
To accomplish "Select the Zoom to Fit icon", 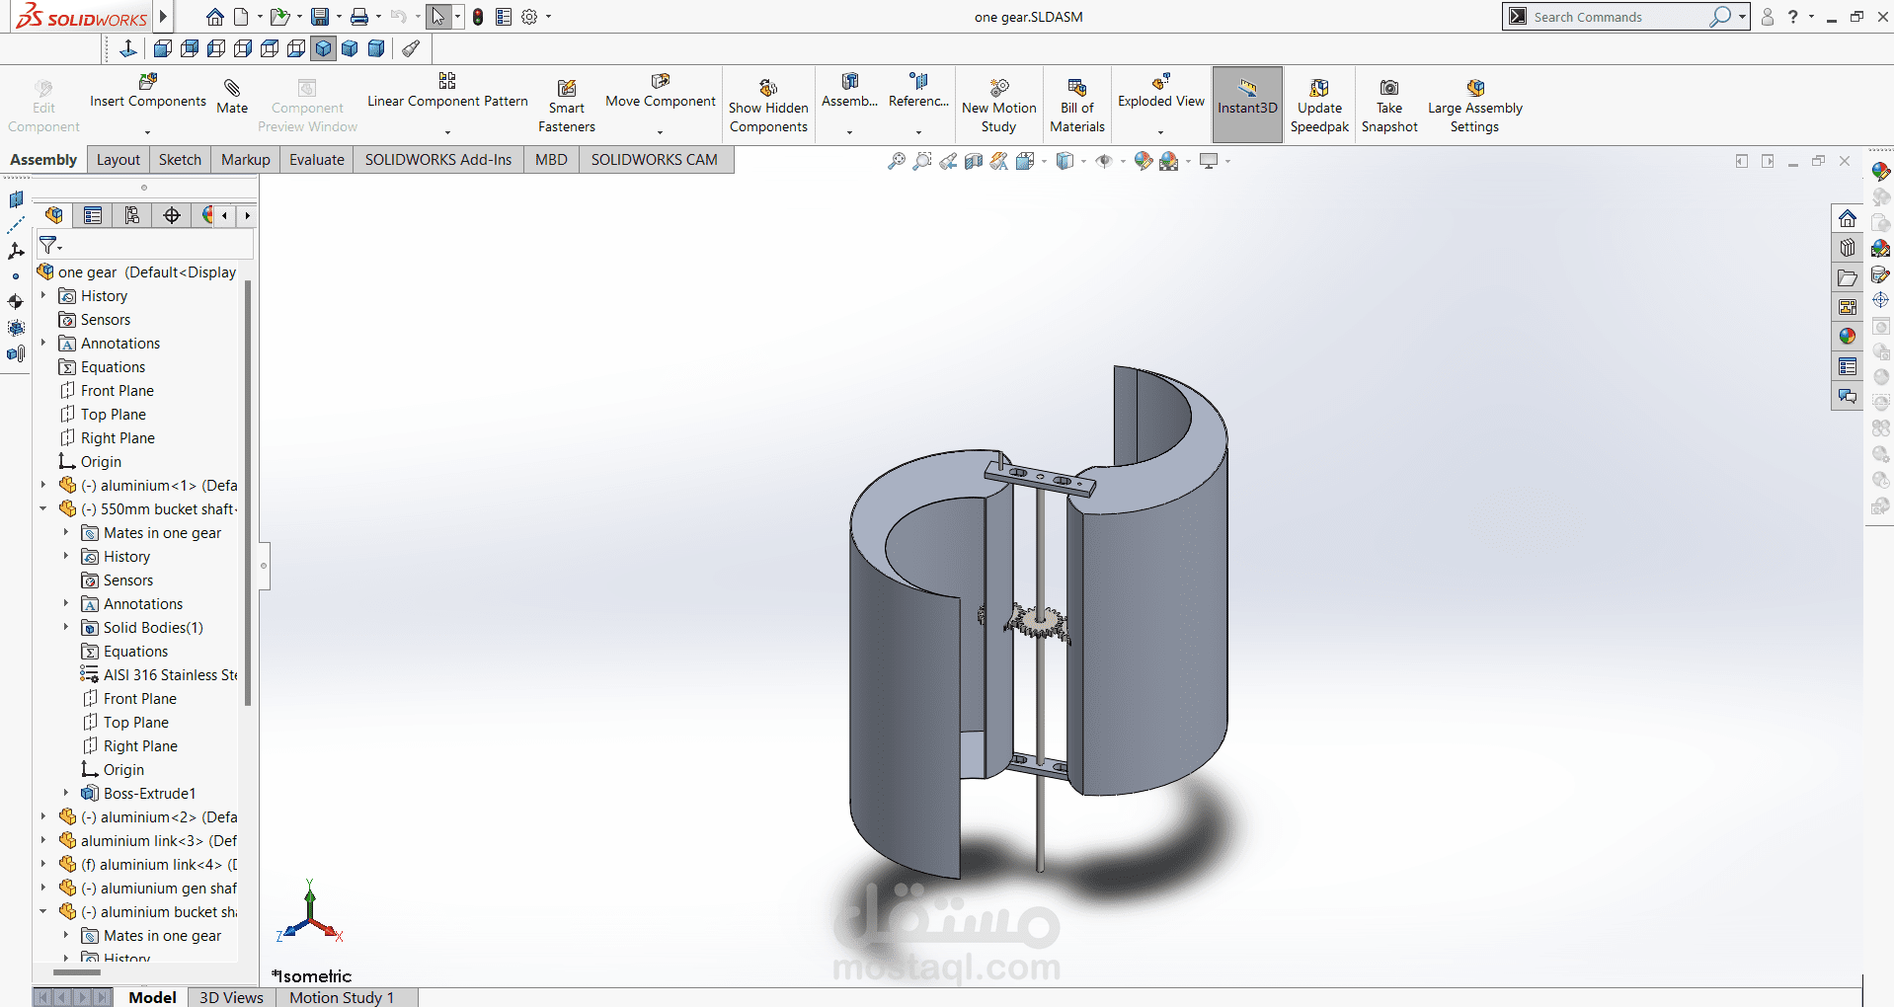I will pos(897,160).
